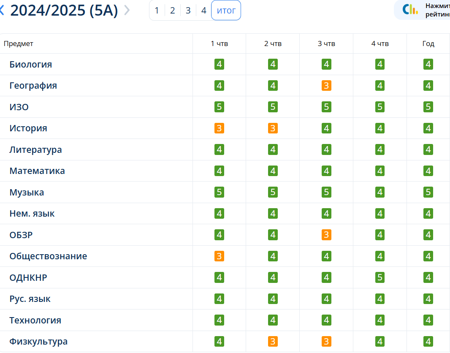This screenshot has width=450, height=353.
Task: Click Музыка's yearly grade 5
Action: (428, 192)
